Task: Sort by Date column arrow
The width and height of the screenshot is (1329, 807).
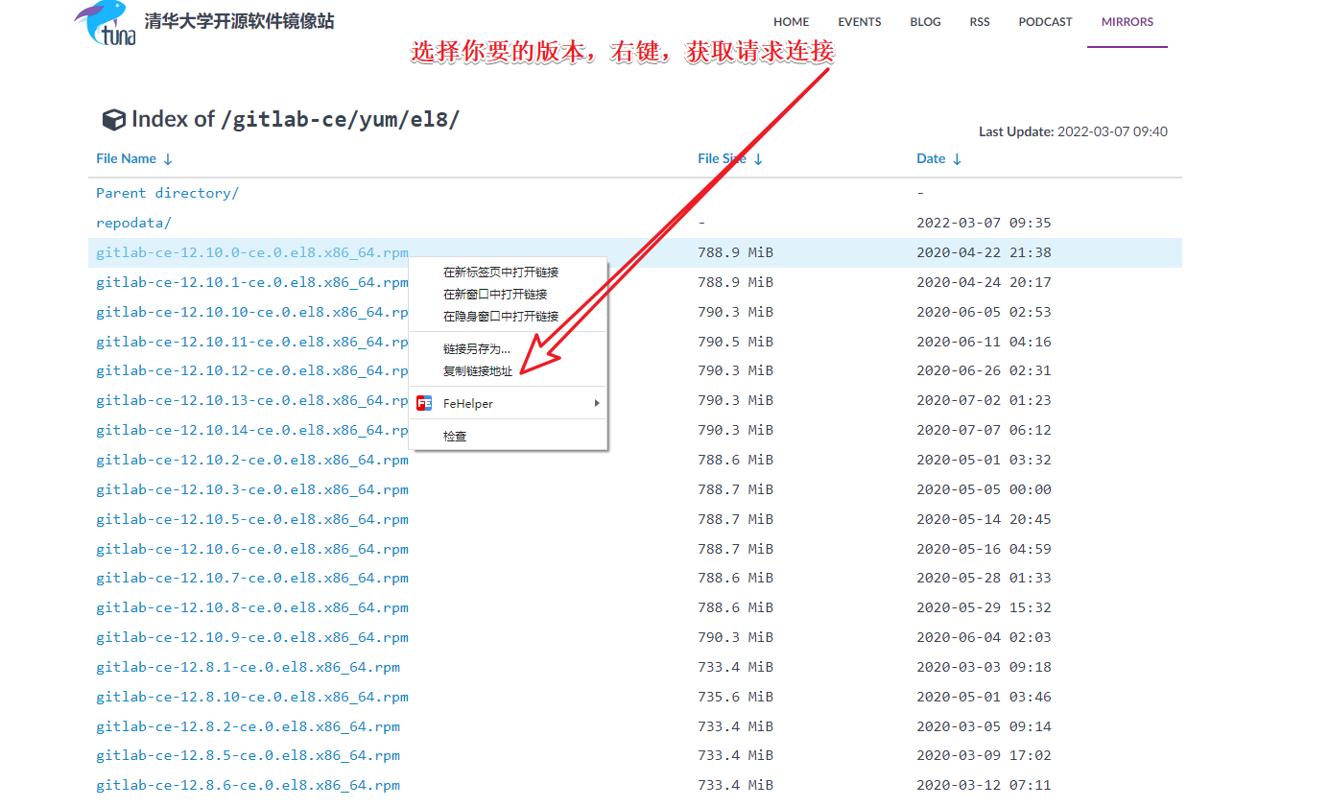Action: [x=957, y=159]
